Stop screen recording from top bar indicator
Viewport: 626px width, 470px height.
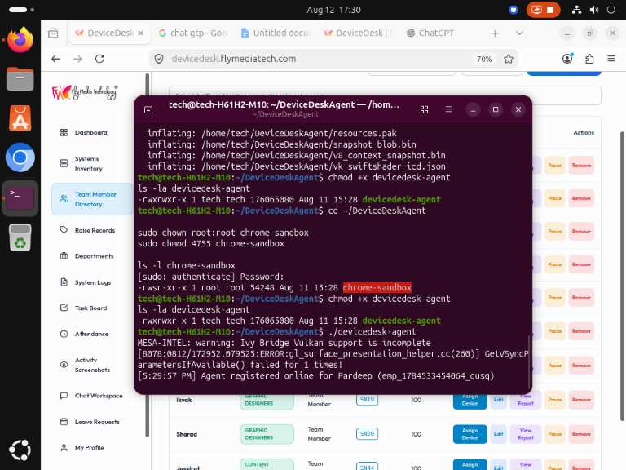coord(550,10)
